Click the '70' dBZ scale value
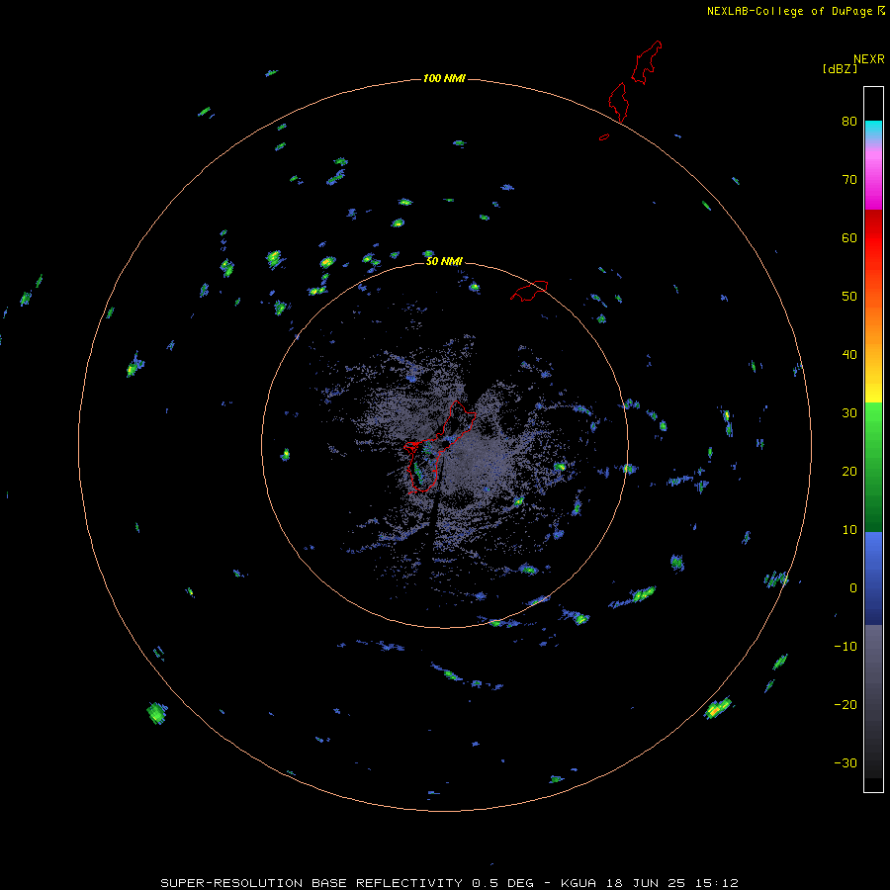This screenshot has height=890, width=890. click(x=849, y=179)
